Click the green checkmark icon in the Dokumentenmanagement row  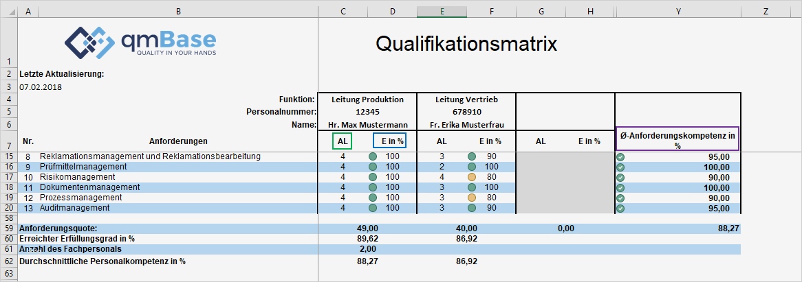coord(620,187)
